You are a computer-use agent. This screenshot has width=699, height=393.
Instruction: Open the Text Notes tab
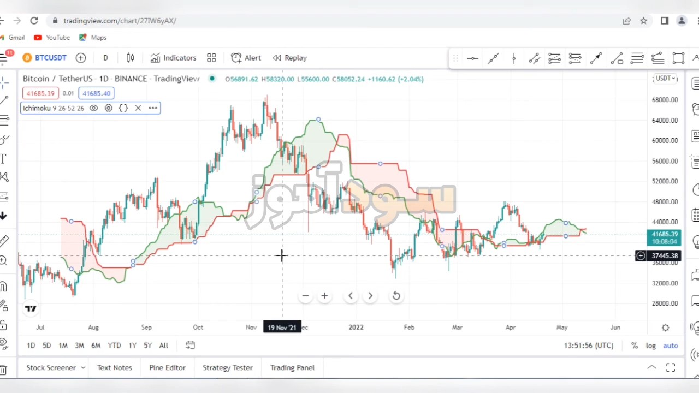114,368
